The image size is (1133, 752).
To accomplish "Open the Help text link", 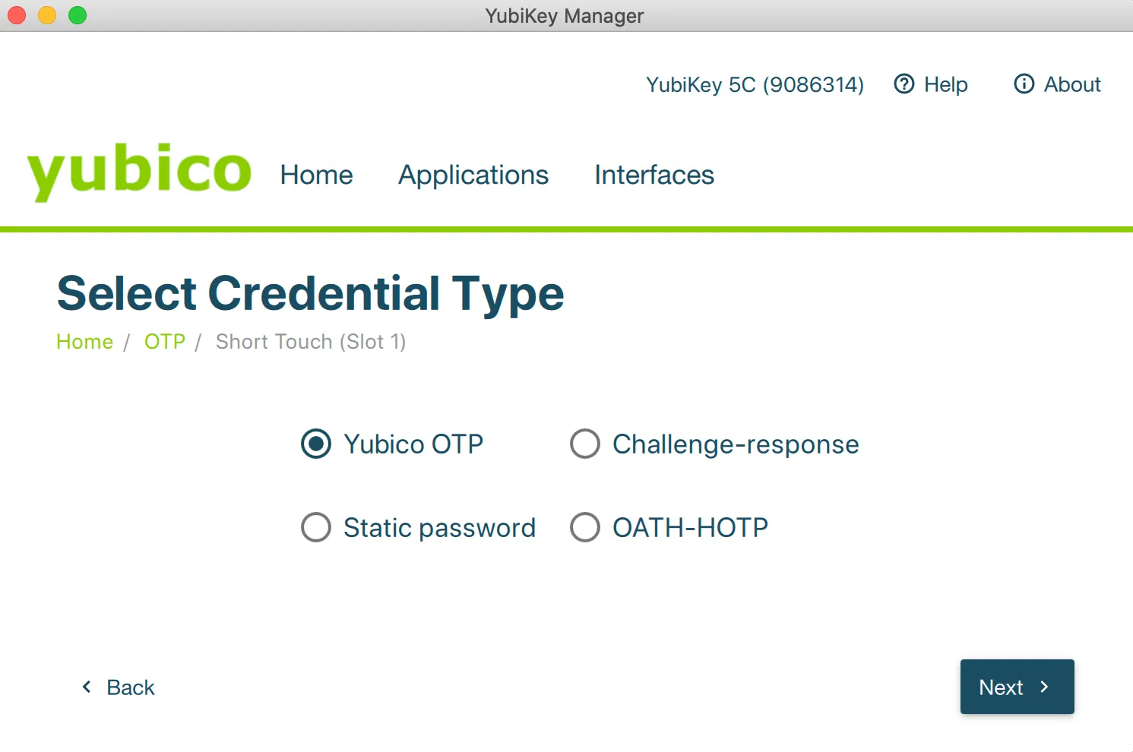I will click(945, 84).
